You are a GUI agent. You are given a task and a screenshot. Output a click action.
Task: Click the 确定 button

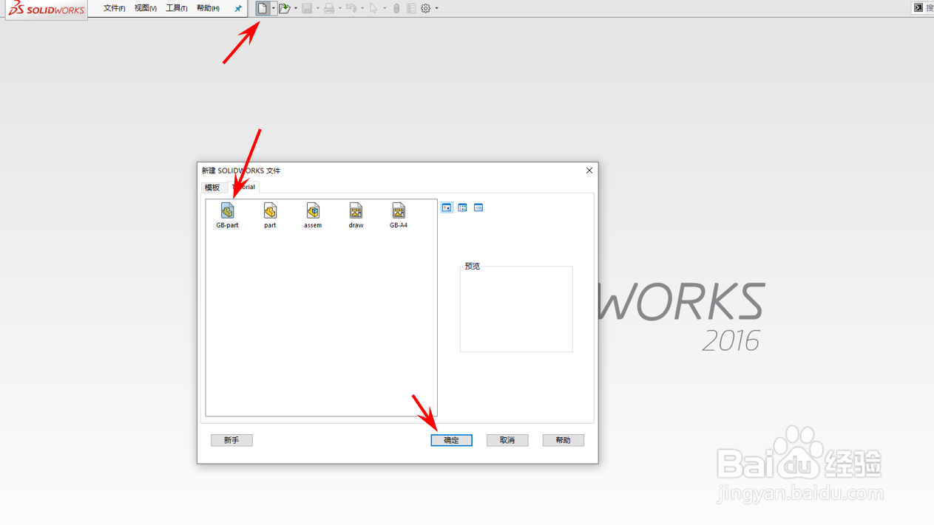[x=451, y=440]
